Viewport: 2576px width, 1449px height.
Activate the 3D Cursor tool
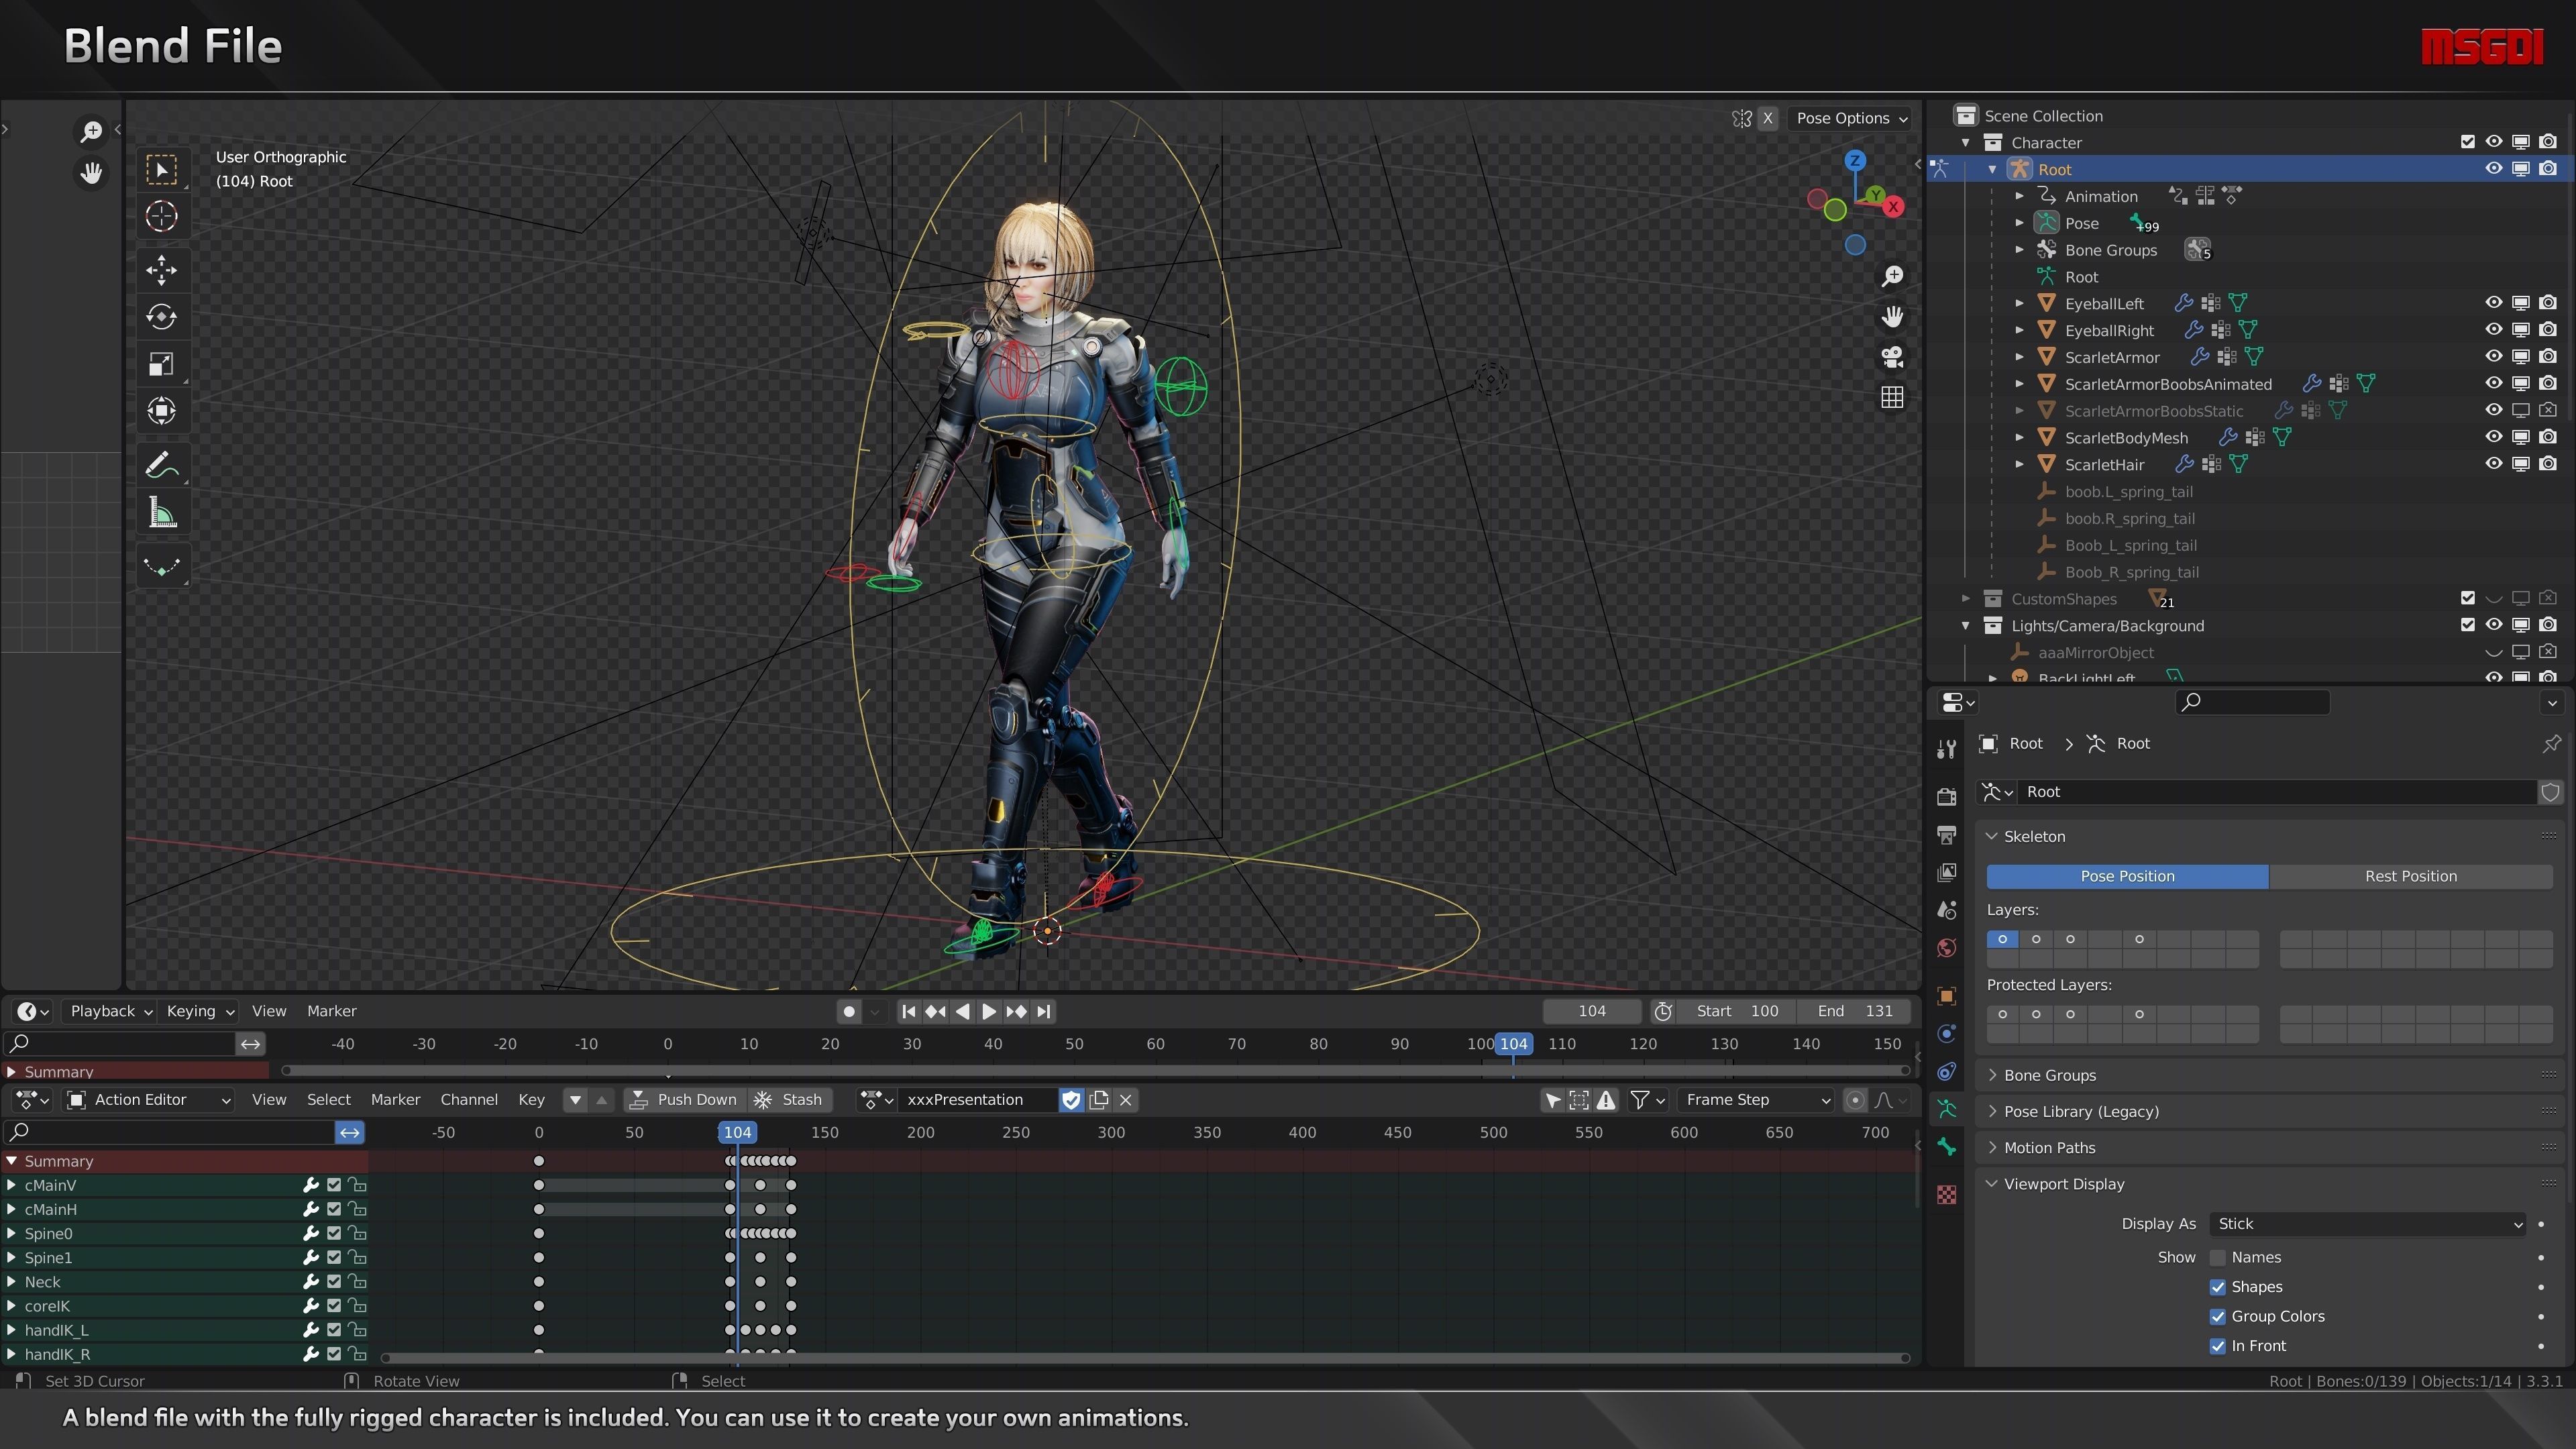click(x=162, y=216)
